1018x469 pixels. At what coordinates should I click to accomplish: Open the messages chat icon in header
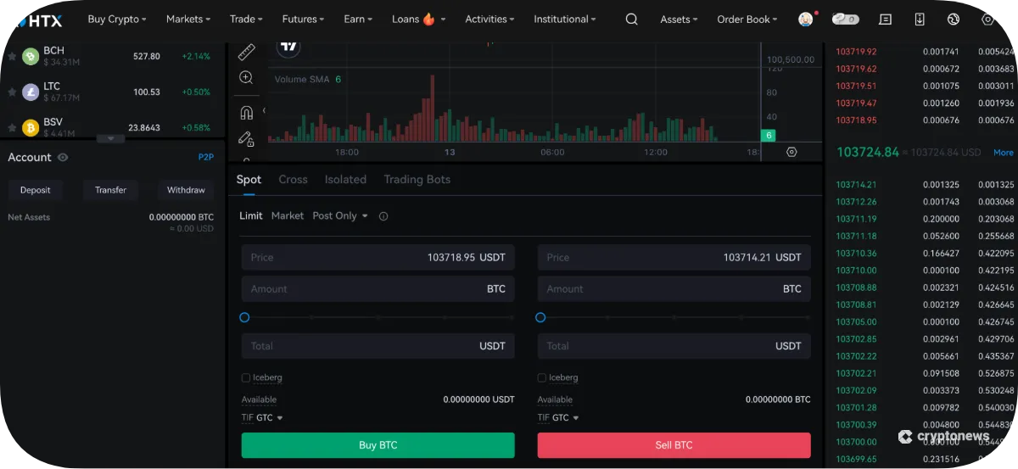click(885, 19)
